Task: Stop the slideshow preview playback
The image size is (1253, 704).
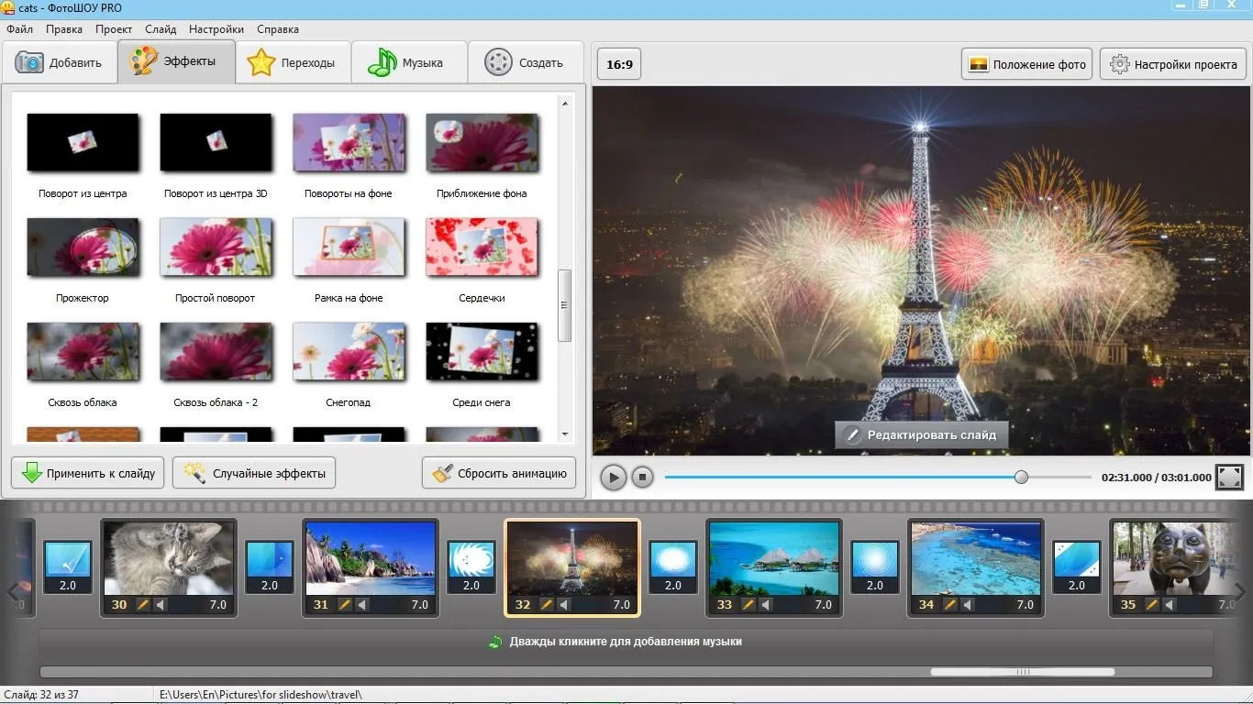Action: [x=643, y=478]
